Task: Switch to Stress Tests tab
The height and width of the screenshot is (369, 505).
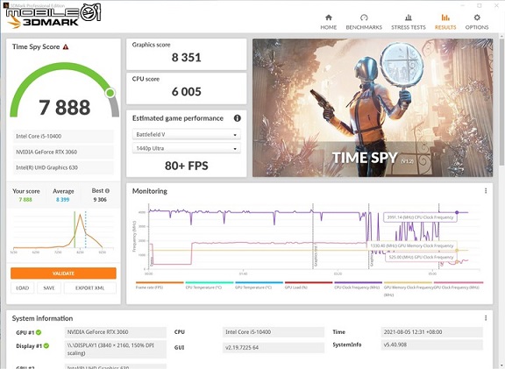Action: 409,22
